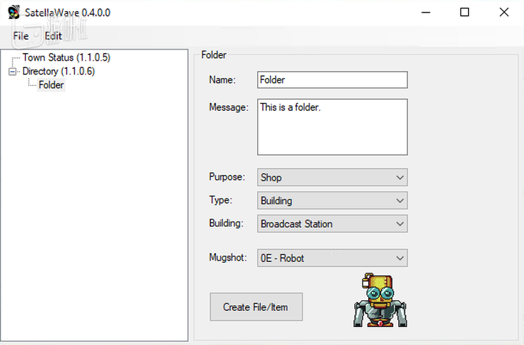The height and width of the screenshot is (345, 524).
Task: Minimize the SatellaWave window
Action: (425, 13)
